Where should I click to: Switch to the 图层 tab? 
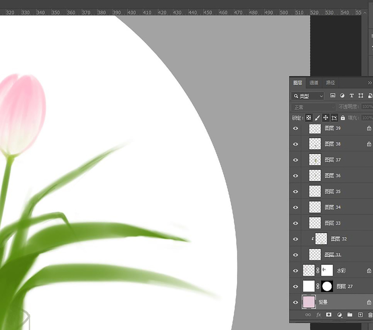tap(298, 82)
